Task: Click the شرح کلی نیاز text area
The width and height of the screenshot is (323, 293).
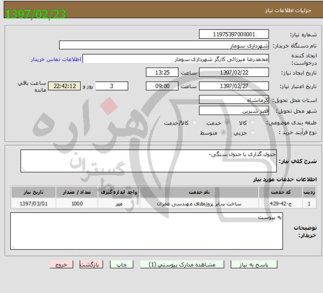Action: 149,161
